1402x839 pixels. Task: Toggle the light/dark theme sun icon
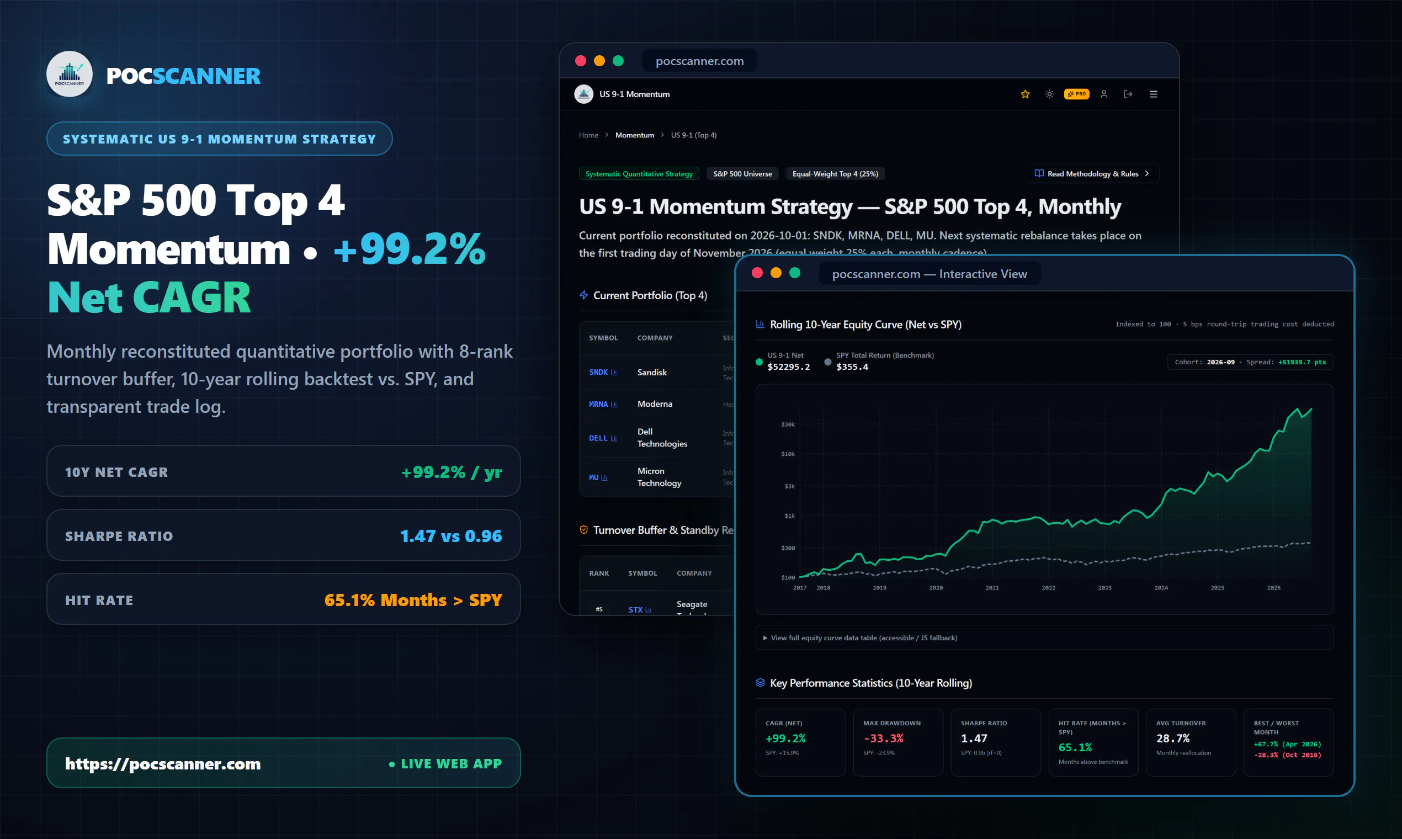click(x=1049, y=94)
